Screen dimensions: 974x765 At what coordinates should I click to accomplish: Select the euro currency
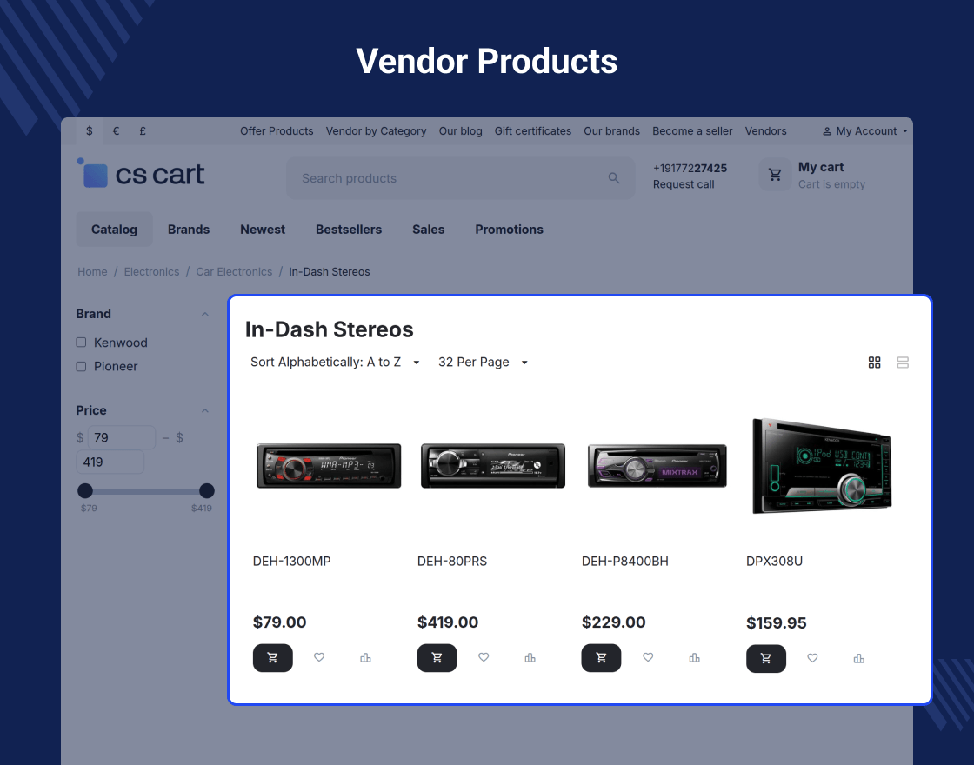click(117, 131)
